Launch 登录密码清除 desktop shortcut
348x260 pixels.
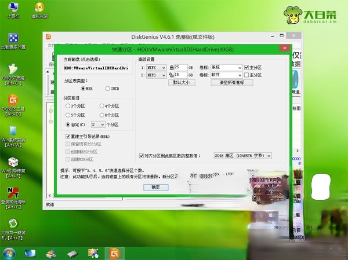click(13, 199)
